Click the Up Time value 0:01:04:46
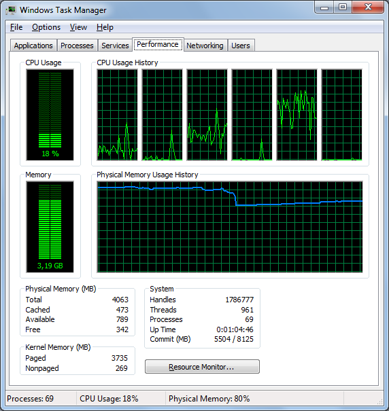 click(x=235, y=329)
